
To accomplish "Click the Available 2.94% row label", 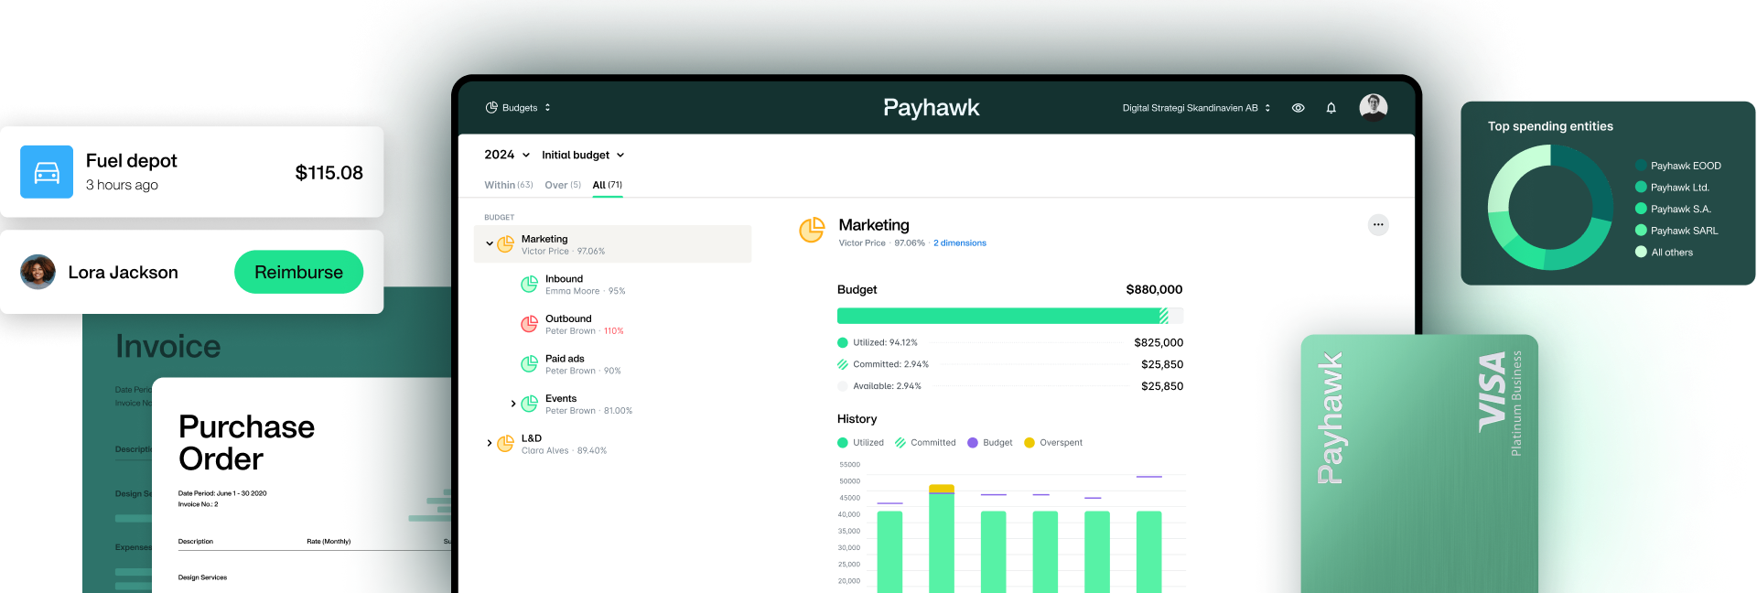I will click(887, 386).
